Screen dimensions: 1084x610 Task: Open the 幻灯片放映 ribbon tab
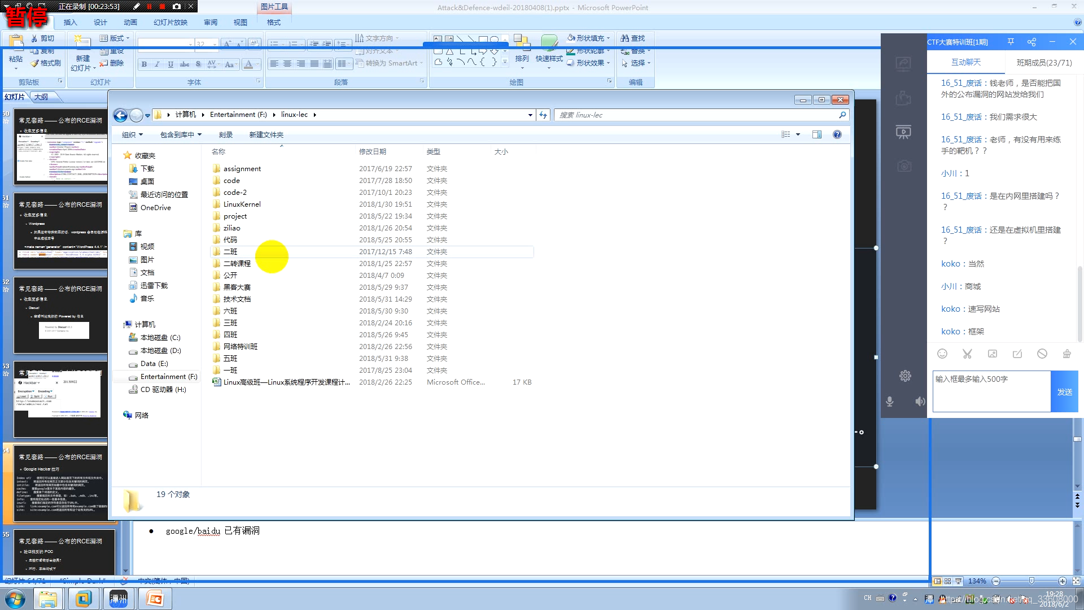pos(171,23)
